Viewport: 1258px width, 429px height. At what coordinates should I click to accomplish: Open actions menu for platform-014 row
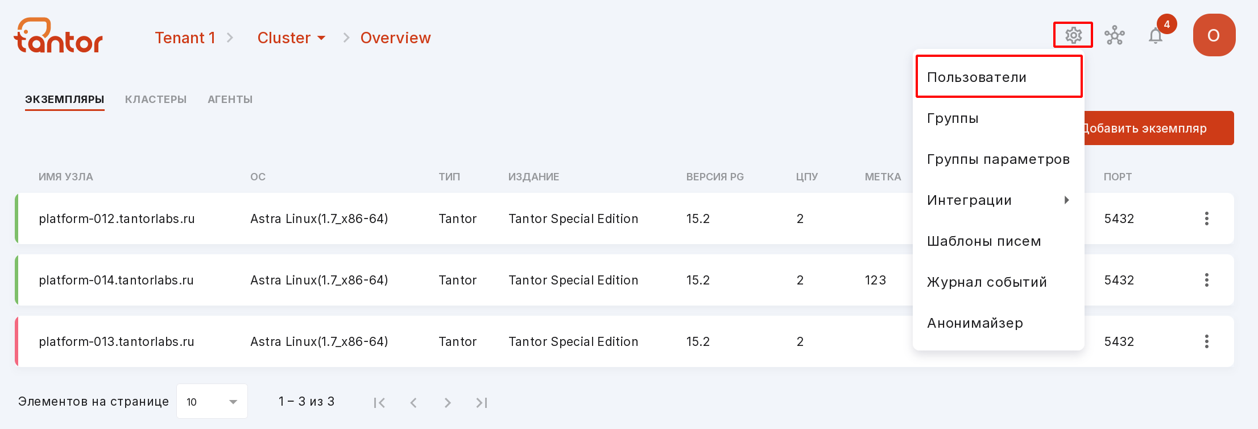point(1207,280)
